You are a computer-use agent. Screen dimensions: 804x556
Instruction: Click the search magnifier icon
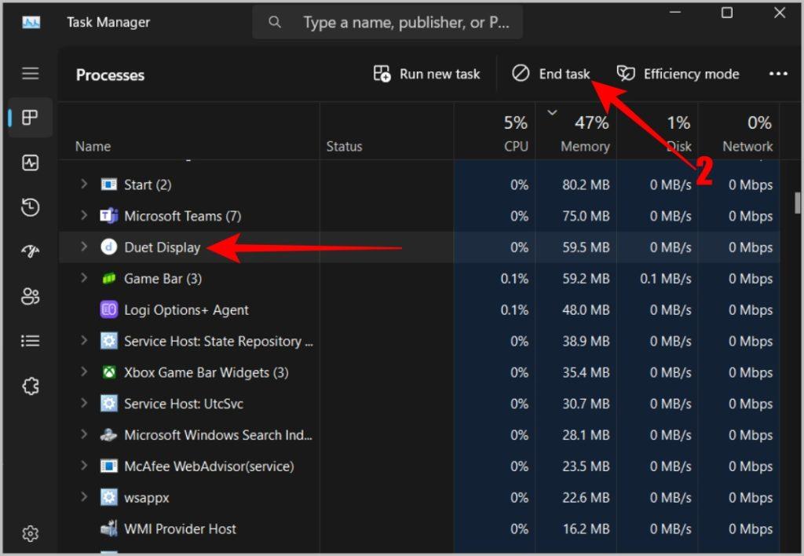tap(275, 22)
